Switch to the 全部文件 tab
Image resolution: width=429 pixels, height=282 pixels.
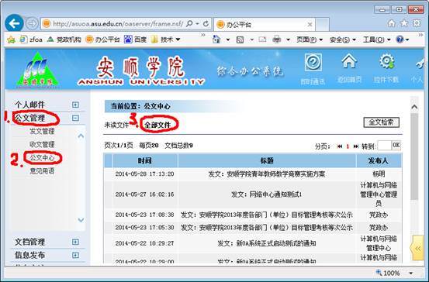[x=157, y=126]
